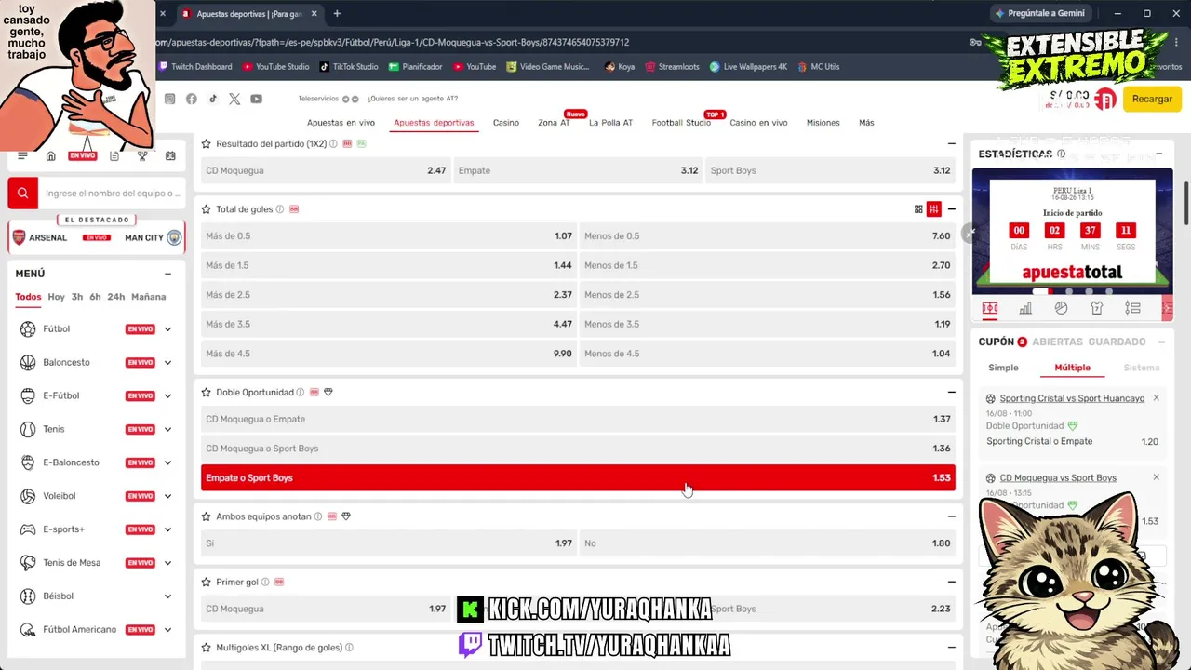Expand the Voleibol sport category

(167, 496)
